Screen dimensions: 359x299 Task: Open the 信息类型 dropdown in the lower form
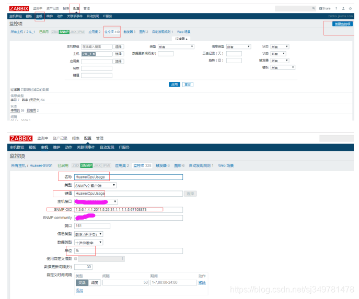click(x=89, y=234)
